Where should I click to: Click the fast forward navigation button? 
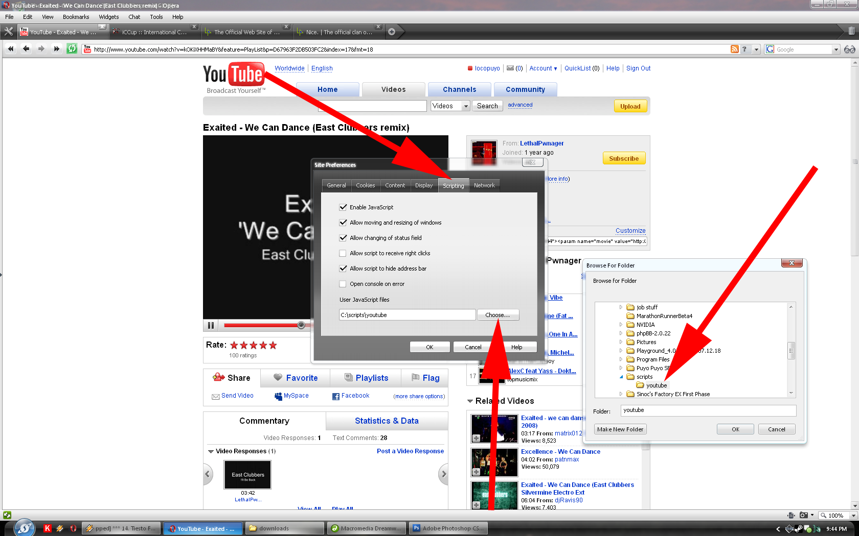pos(57,49)
